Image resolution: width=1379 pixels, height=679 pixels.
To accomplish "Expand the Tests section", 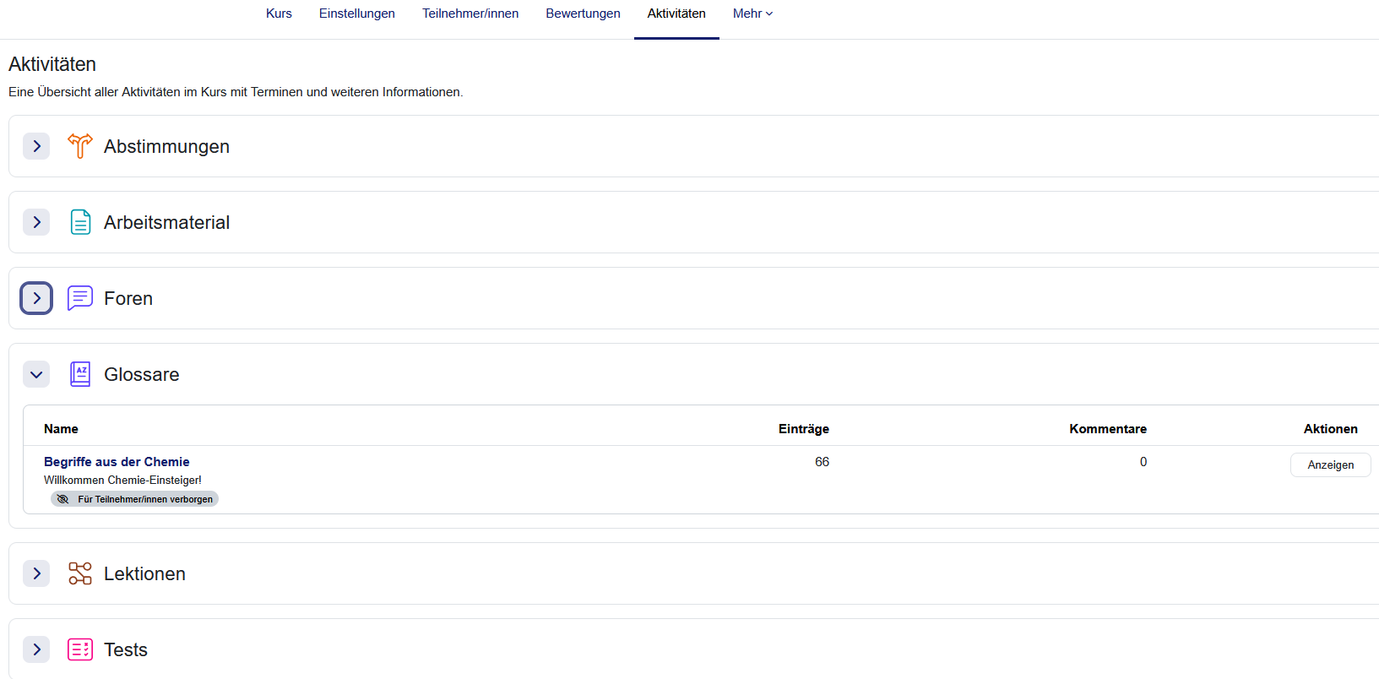I will pos(36,649).
